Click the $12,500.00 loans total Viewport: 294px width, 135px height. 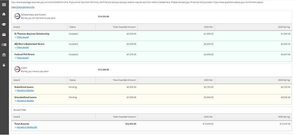pos(104,70)
